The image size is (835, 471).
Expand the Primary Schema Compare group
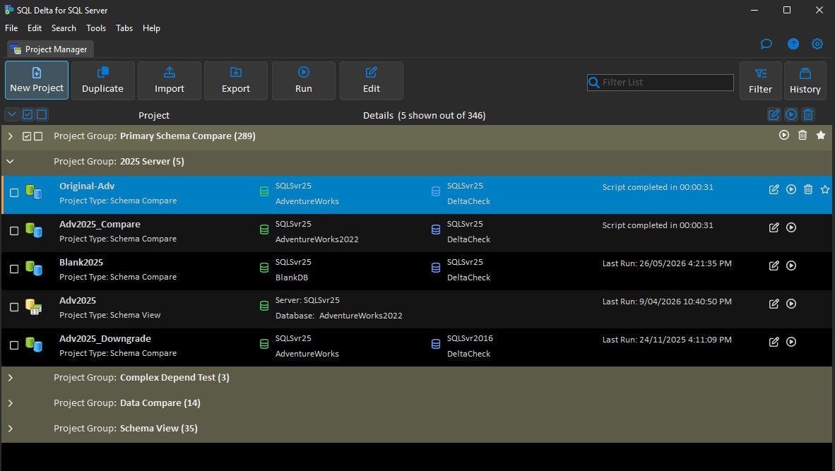click(x=10, y=136)
